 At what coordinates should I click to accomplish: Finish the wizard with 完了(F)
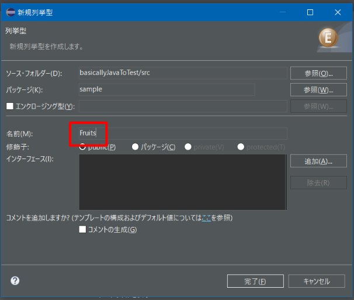tap(255, 281)
